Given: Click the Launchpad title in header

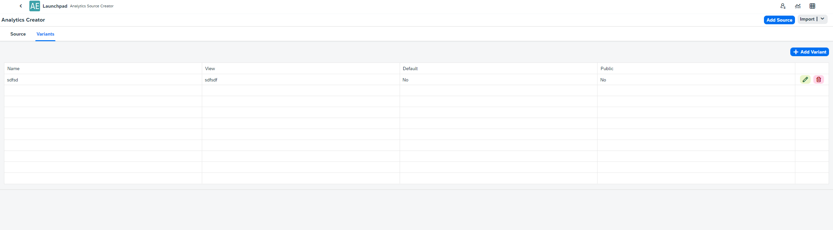Looking at the screenshot, I should 55,6.
